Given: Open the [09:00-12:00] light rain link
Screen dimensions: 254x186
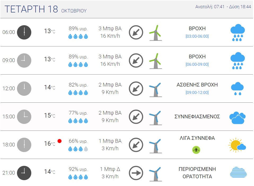Looking at the screenshot, I should click(197, 92).
